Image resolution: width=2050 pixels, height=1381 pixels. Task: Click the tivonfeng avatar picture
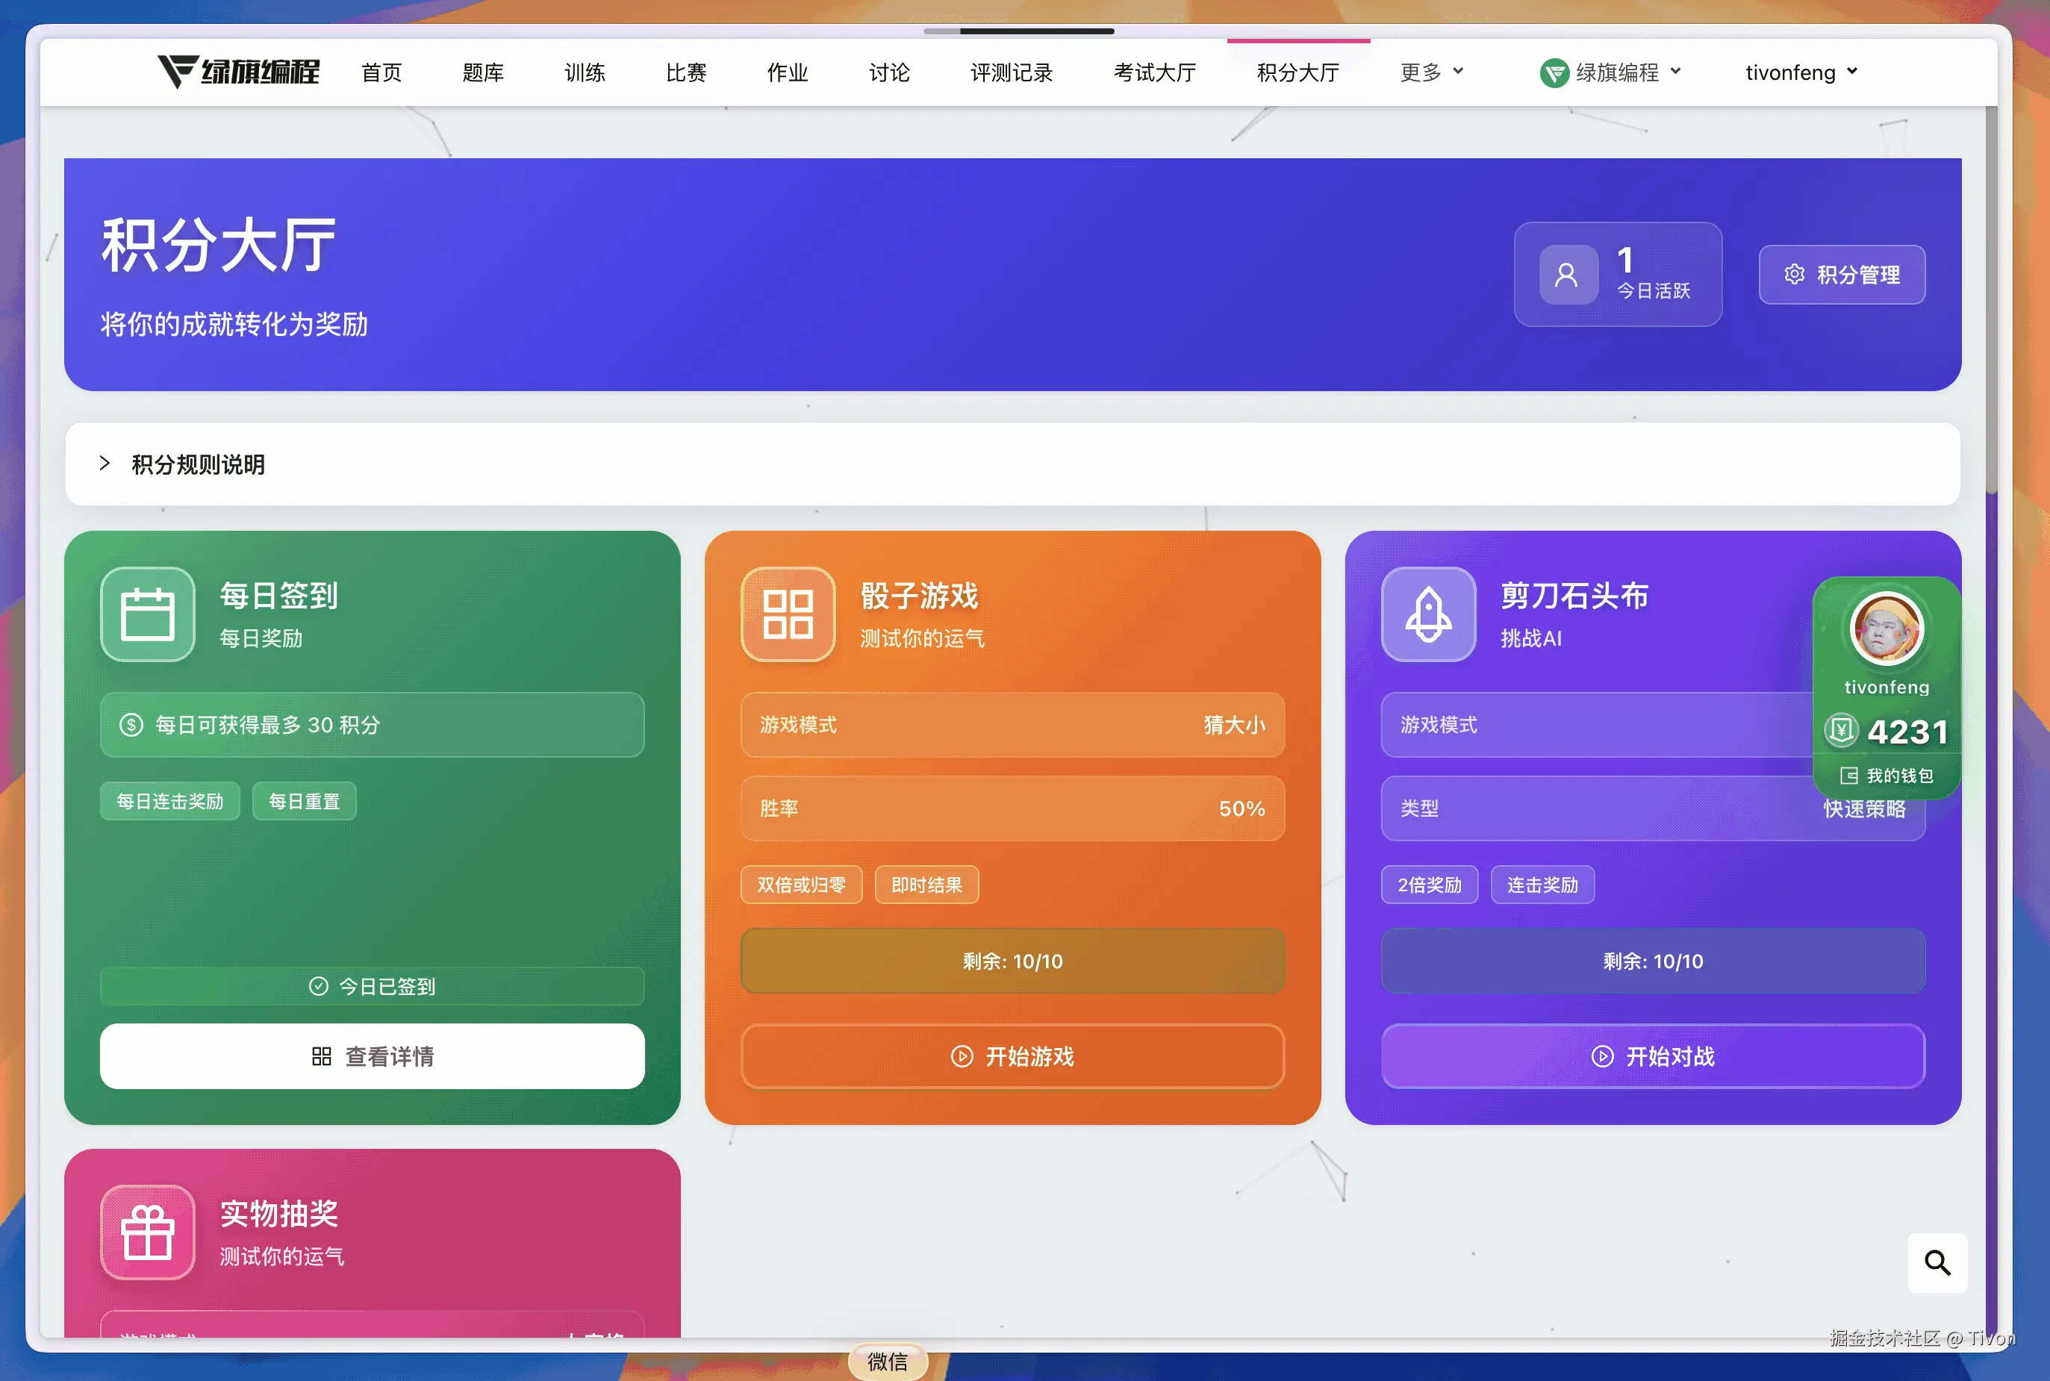[1887, 629]
